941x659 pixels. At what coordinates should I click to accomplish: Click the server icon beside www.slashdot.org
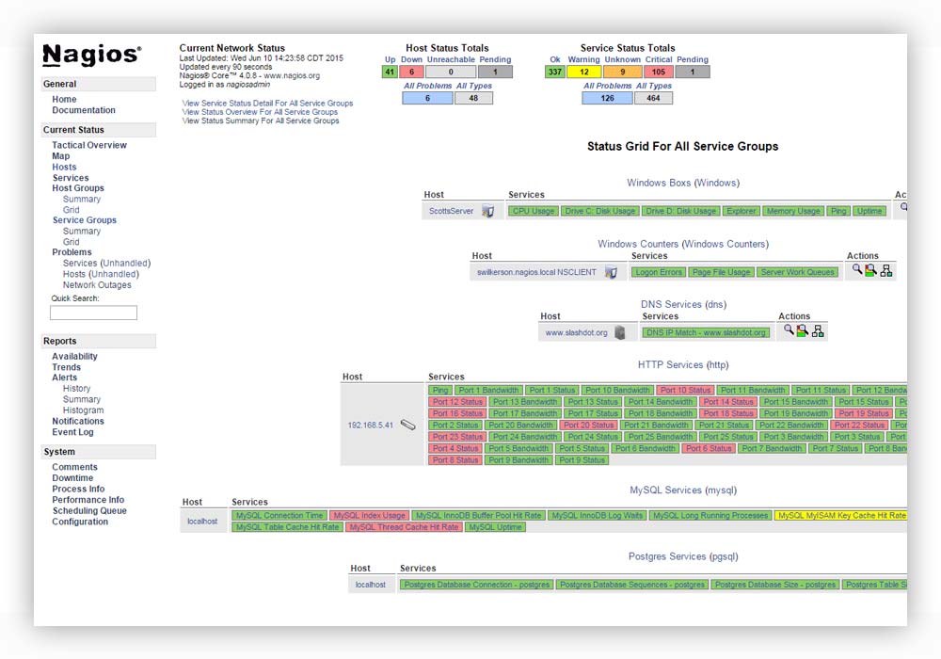(619, 332)
